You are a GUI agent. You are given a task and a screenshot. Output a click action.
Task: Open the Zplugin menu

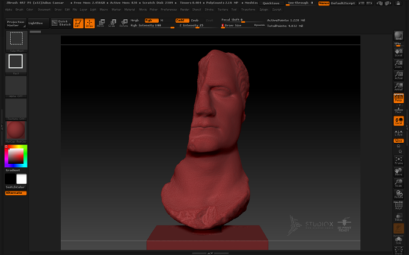(263, 10)
